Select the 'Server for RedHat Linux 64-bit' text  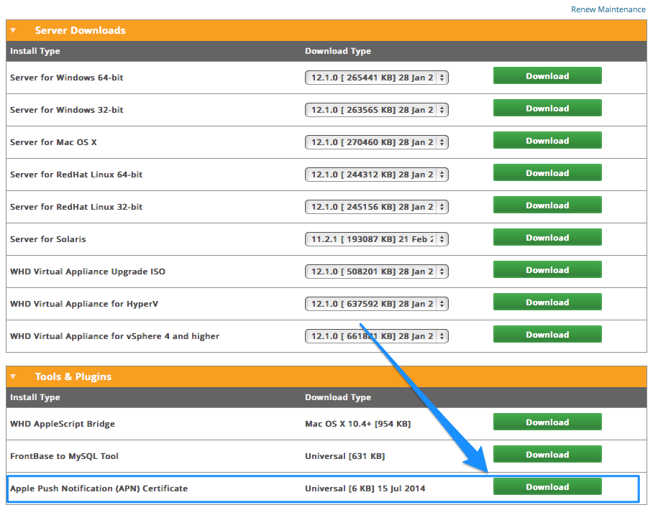tap(76, 175)
